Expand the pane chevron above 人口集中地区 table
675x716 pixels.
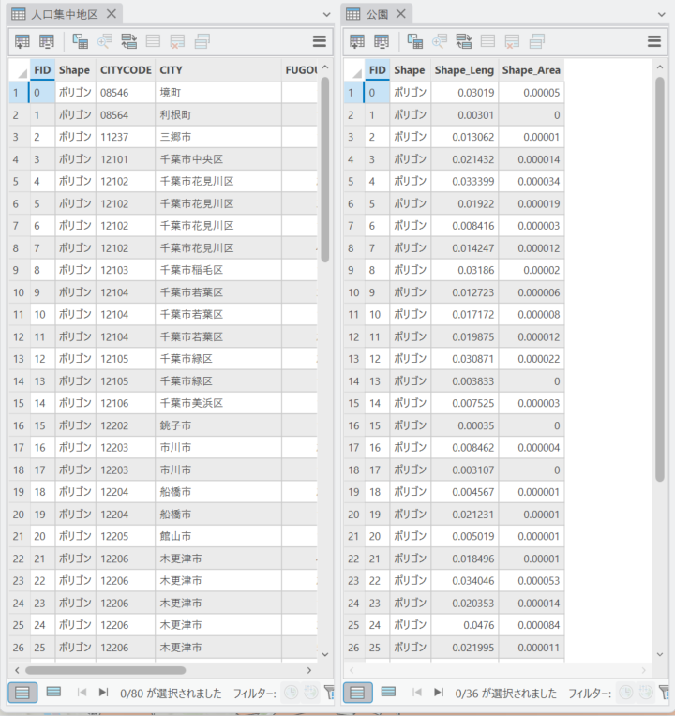pos(325,15)
